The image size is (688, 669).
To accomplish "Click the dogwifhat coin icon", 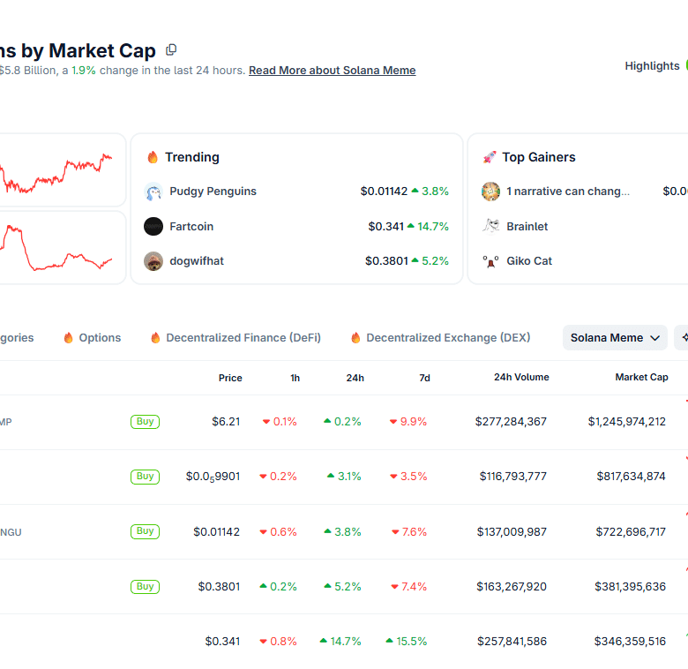I will coord(153,261).
